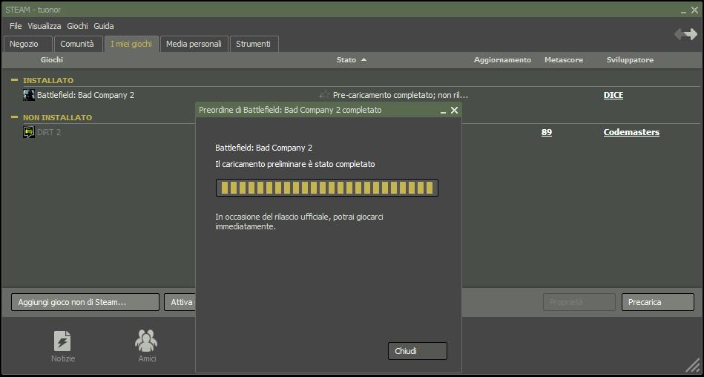The image size is (704, 377).
Task: Close the Preordine dialog with the X
Action: click(x=454, y=110)
